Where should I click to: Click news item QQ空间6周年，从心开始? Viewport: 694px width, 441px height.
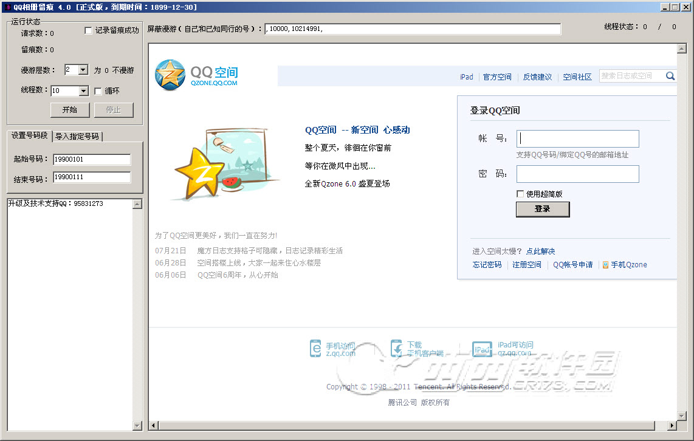[x=238, y=275]
